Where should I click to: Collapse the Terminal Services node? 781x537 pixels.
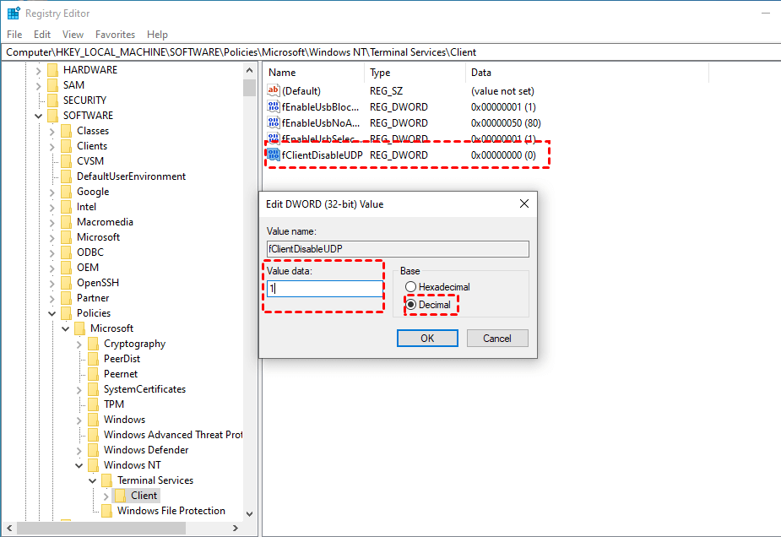coord(93,480)
